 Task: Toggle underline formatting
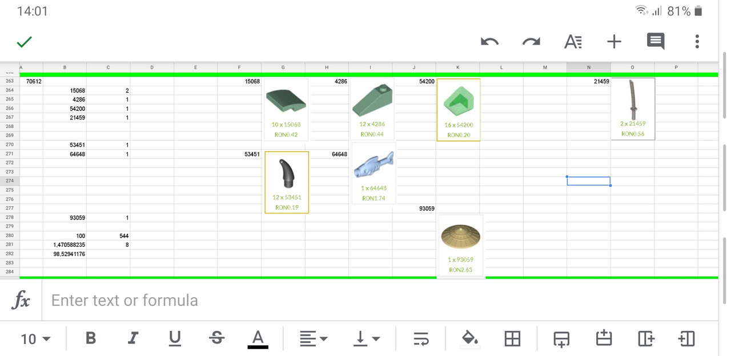click(175, 338)
